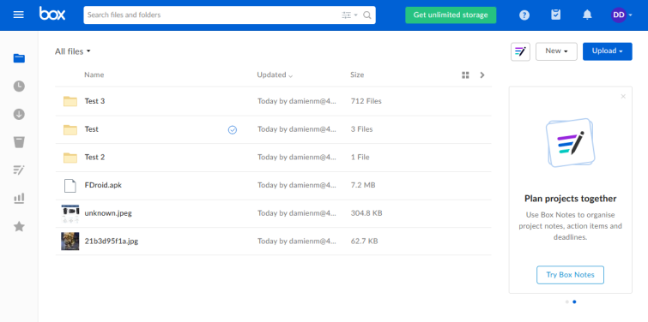Open the Recents clock icon in sidebar
The width and height of the screenshot is (648, 322).
coord(19,86)
